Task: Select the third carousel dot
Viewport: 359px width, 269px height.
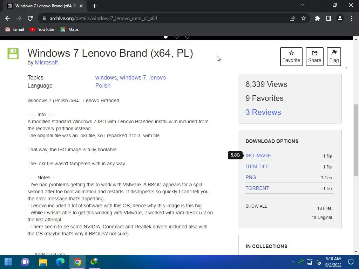Action: click(187, 36)
